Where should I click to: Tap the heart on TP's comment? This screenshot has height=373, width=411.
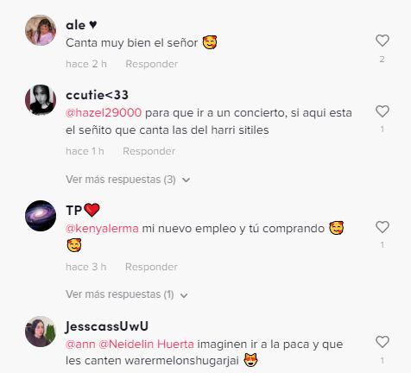pyautogui.click(x=383, y=227)
